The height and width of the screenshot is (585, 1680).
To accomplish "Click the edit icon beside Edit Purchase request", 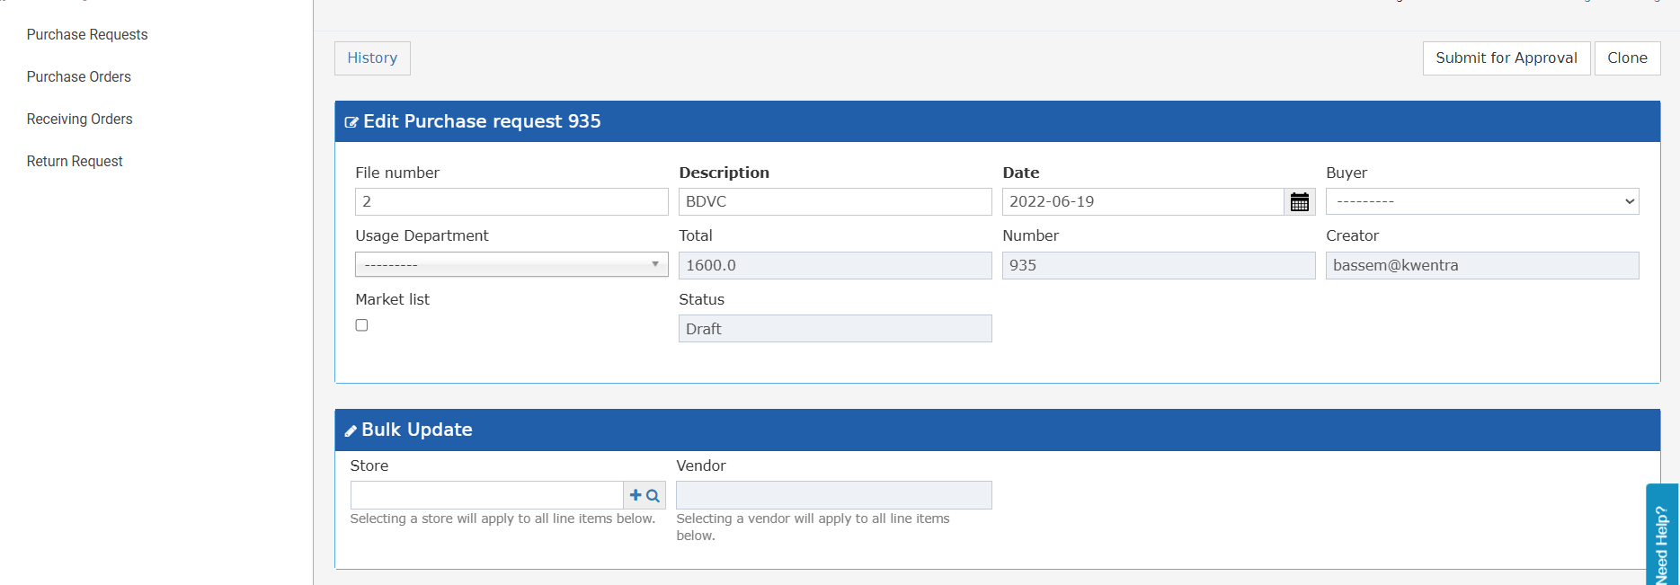I will tap(351, 122).
